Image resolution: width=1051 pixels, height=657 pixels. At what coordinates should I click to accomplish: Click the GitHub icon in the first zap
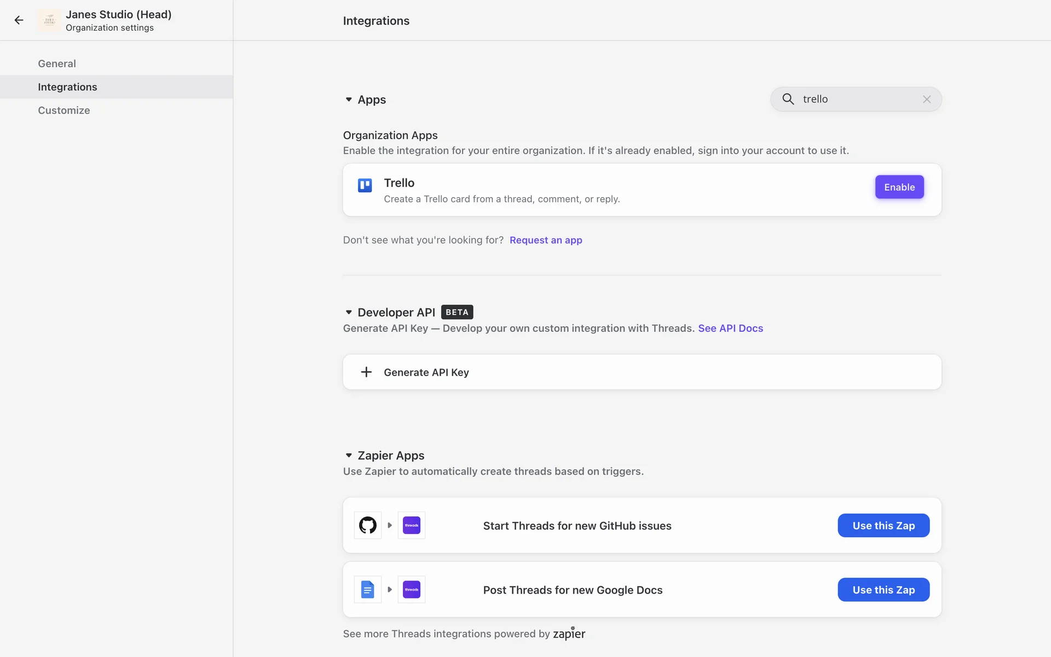367,525
